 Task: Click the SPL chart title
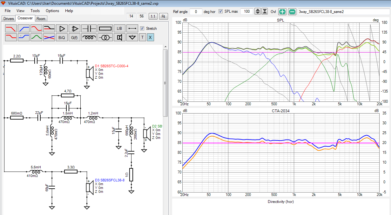(280, 20)
